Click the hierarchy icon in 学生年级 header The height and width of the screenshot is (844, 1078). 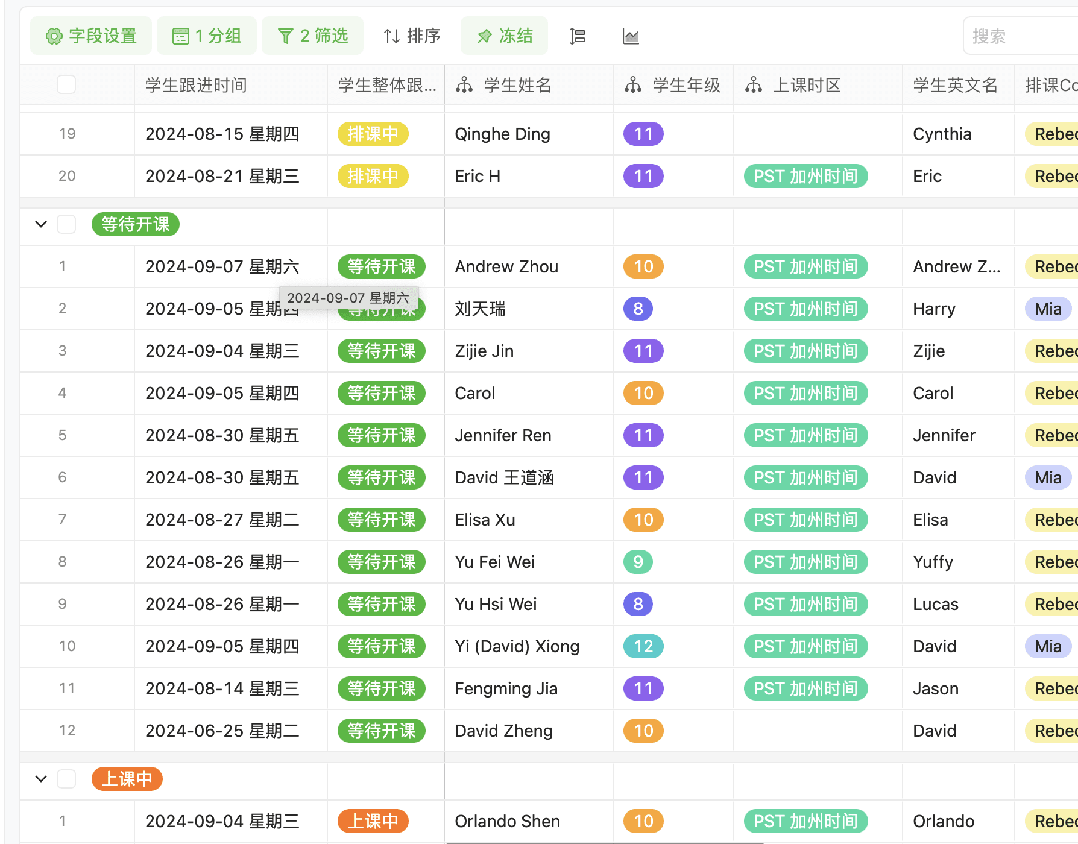pyautogui.click(x=633, y=85)
